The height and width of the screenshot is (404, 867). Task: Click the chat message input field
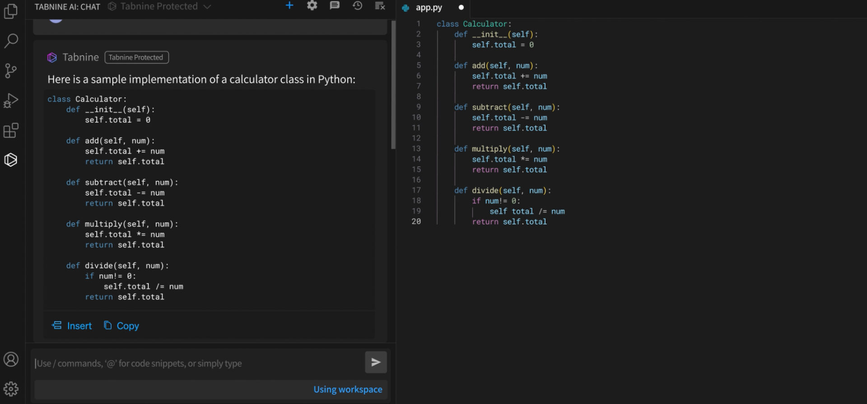click(198, 363)
